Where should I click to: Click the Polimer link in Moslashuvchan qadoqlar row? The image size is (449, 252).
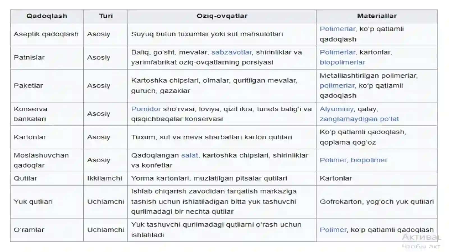pos(333,160)
